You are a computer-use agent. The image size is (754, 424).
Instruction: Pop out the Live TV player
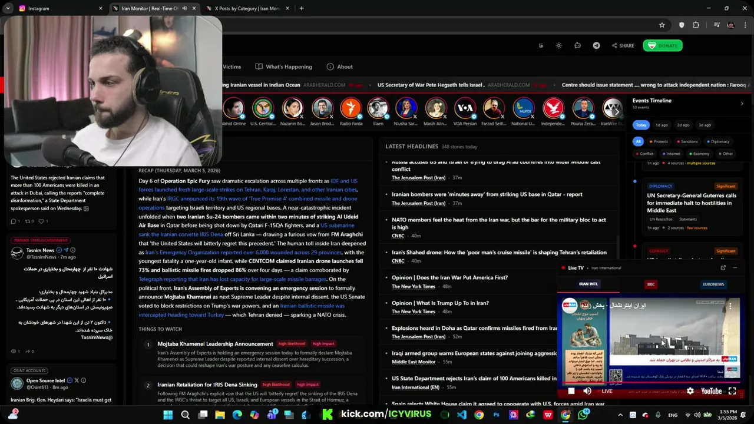coord(723,267)
